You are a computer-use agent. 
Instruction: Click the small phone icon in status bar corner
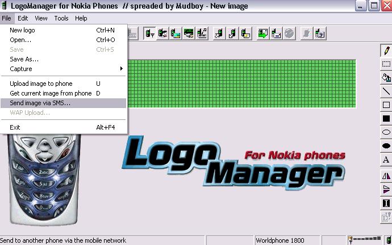click(390, 240)
